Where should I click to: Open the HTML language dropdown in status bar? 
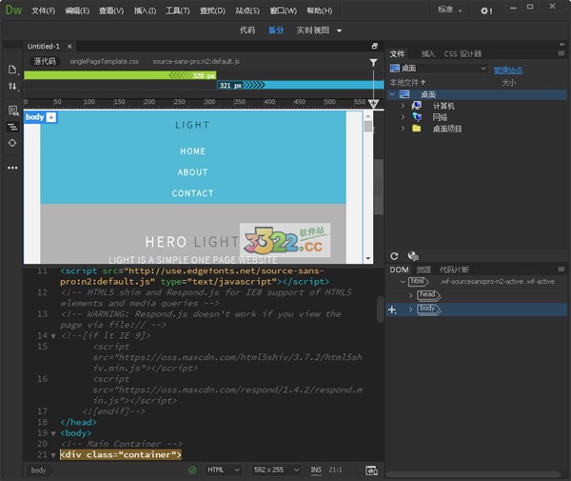pos(222,470)
